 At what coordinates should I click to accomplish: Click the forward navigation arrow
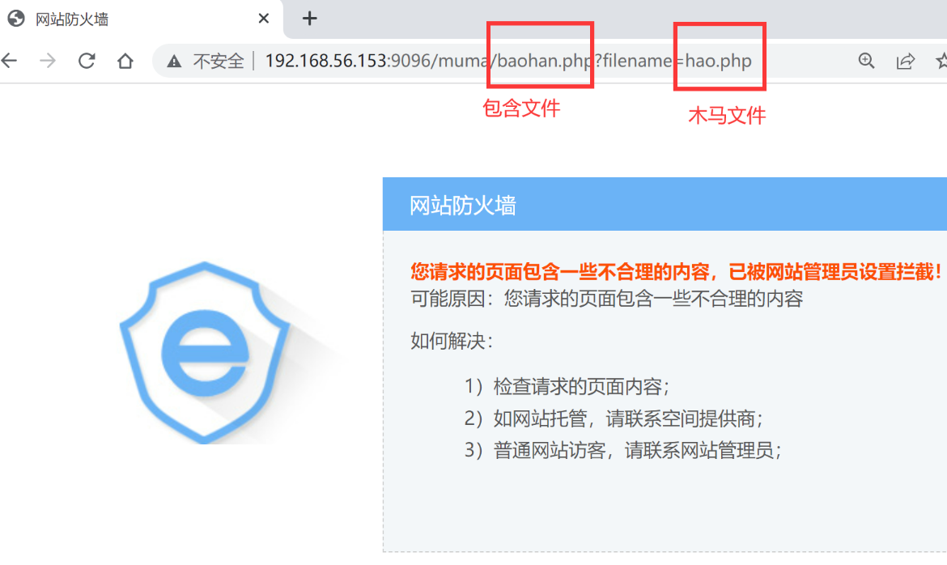[48, 61]
